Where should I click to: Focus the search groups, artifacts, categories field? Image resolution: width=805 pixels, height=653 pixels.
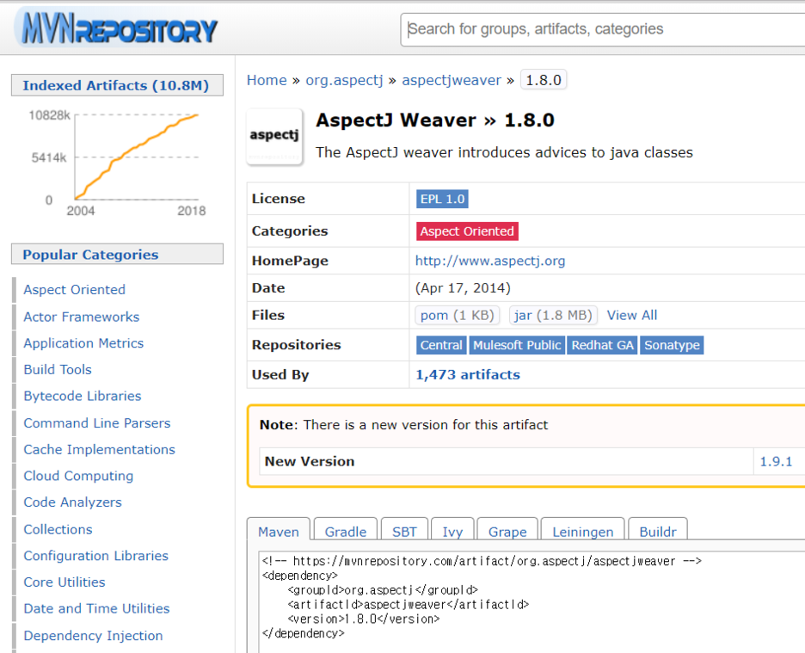(602, 29)
